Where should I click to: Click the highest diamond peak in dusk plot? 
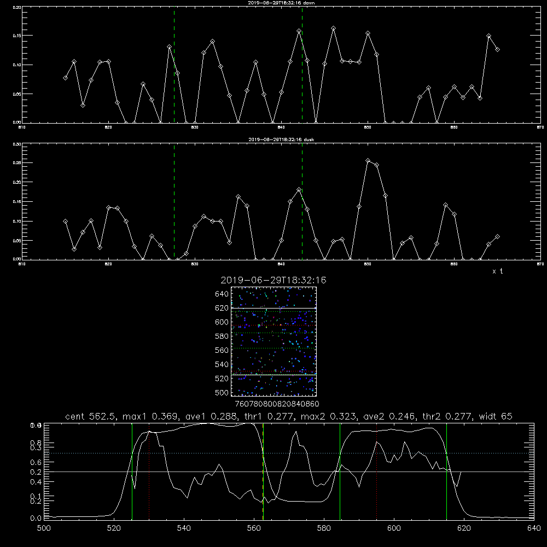coord(368,160)
